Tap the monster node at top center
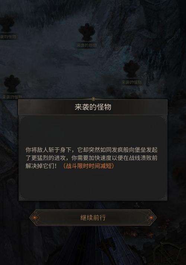 click(87, 32)
